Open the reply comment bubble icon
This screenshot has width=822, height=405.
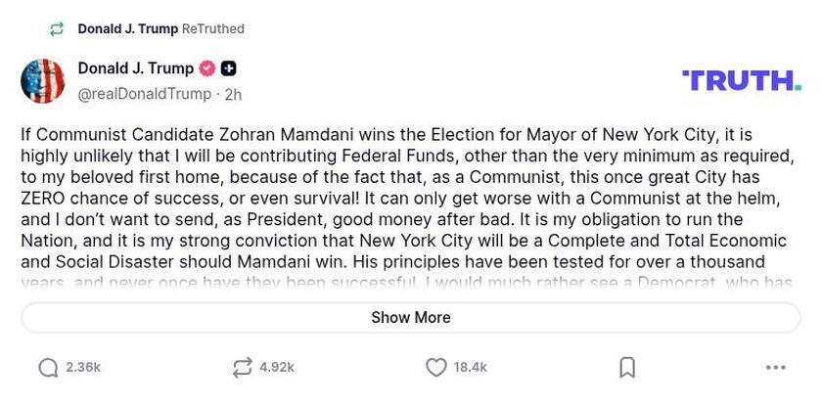tap(48, 368)
